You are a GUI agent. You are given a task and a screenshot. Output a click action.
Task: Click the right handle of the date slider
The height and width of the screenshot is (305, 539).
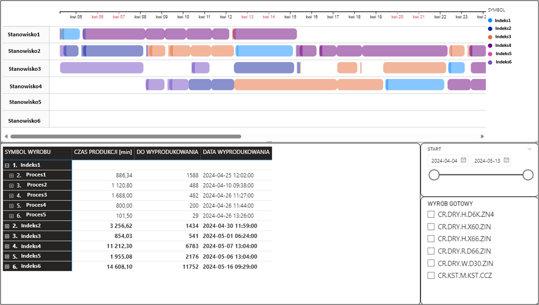tap(528, 175)
